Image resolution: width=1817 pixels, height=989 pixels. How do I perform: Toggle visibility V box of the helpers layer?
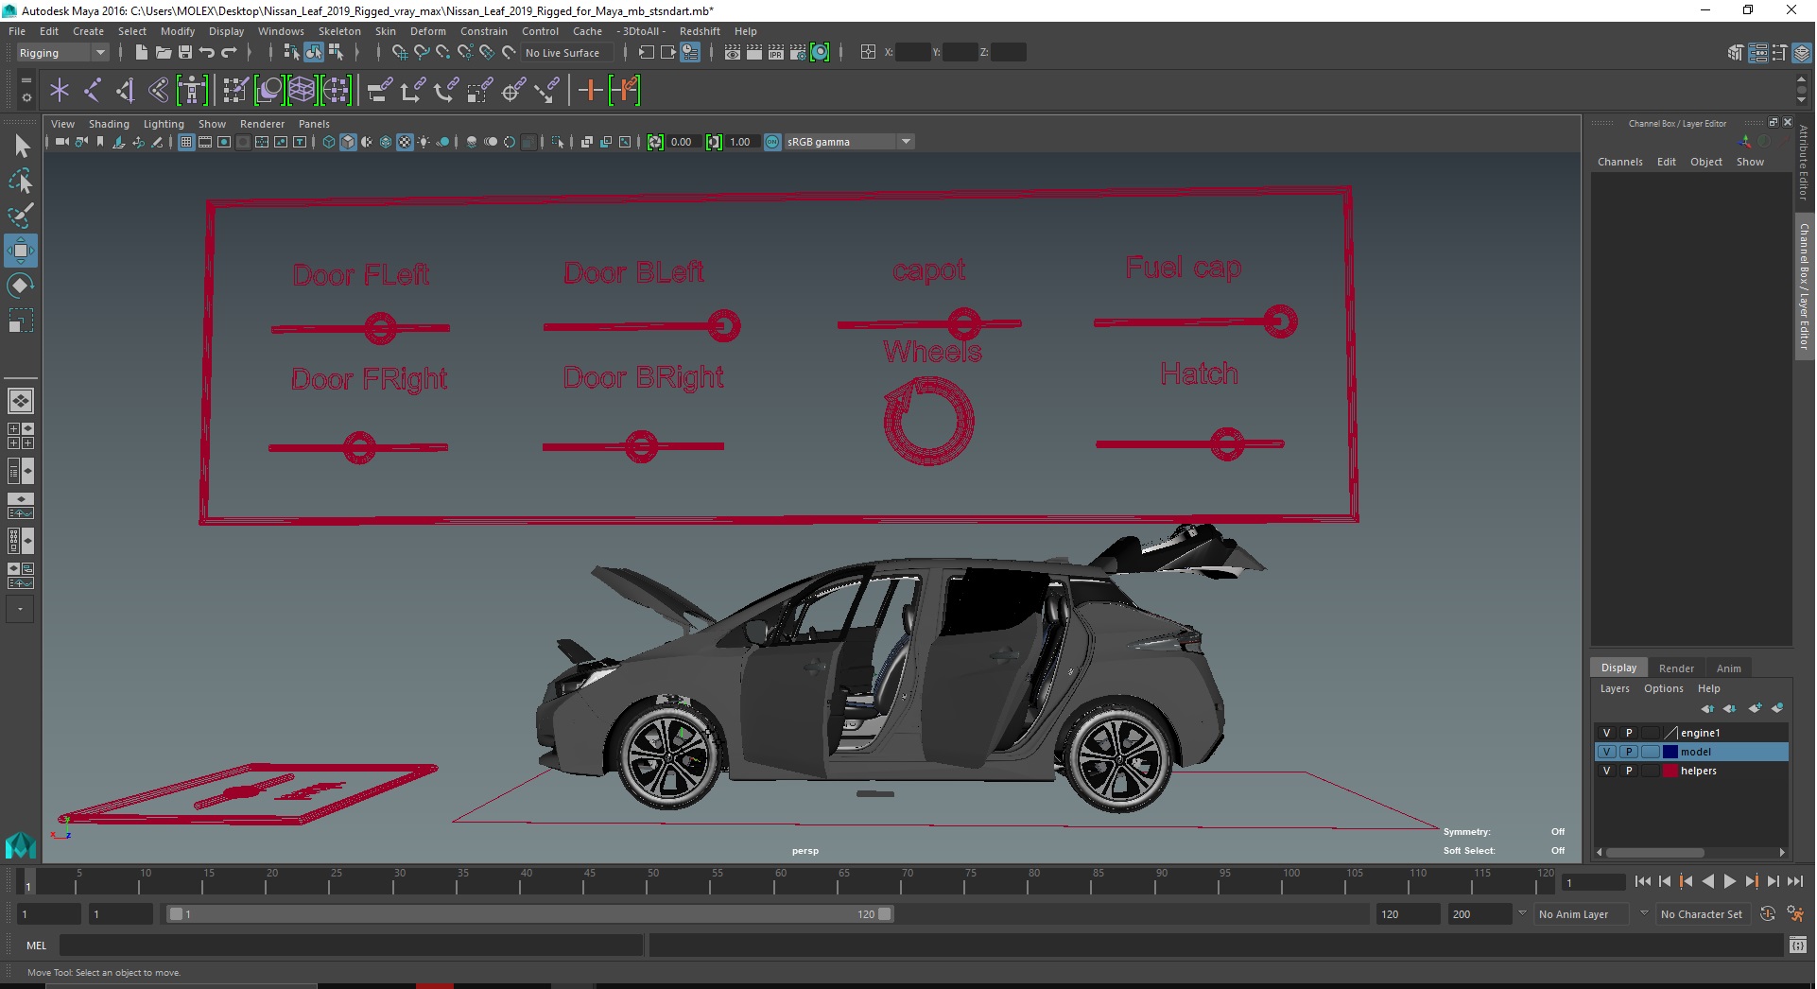point(1606,772)
